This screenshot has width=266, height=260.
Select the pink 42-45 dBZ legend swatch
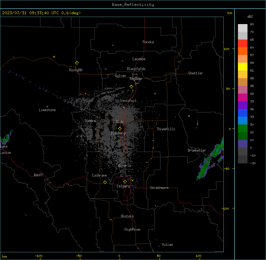coord(243,90)
